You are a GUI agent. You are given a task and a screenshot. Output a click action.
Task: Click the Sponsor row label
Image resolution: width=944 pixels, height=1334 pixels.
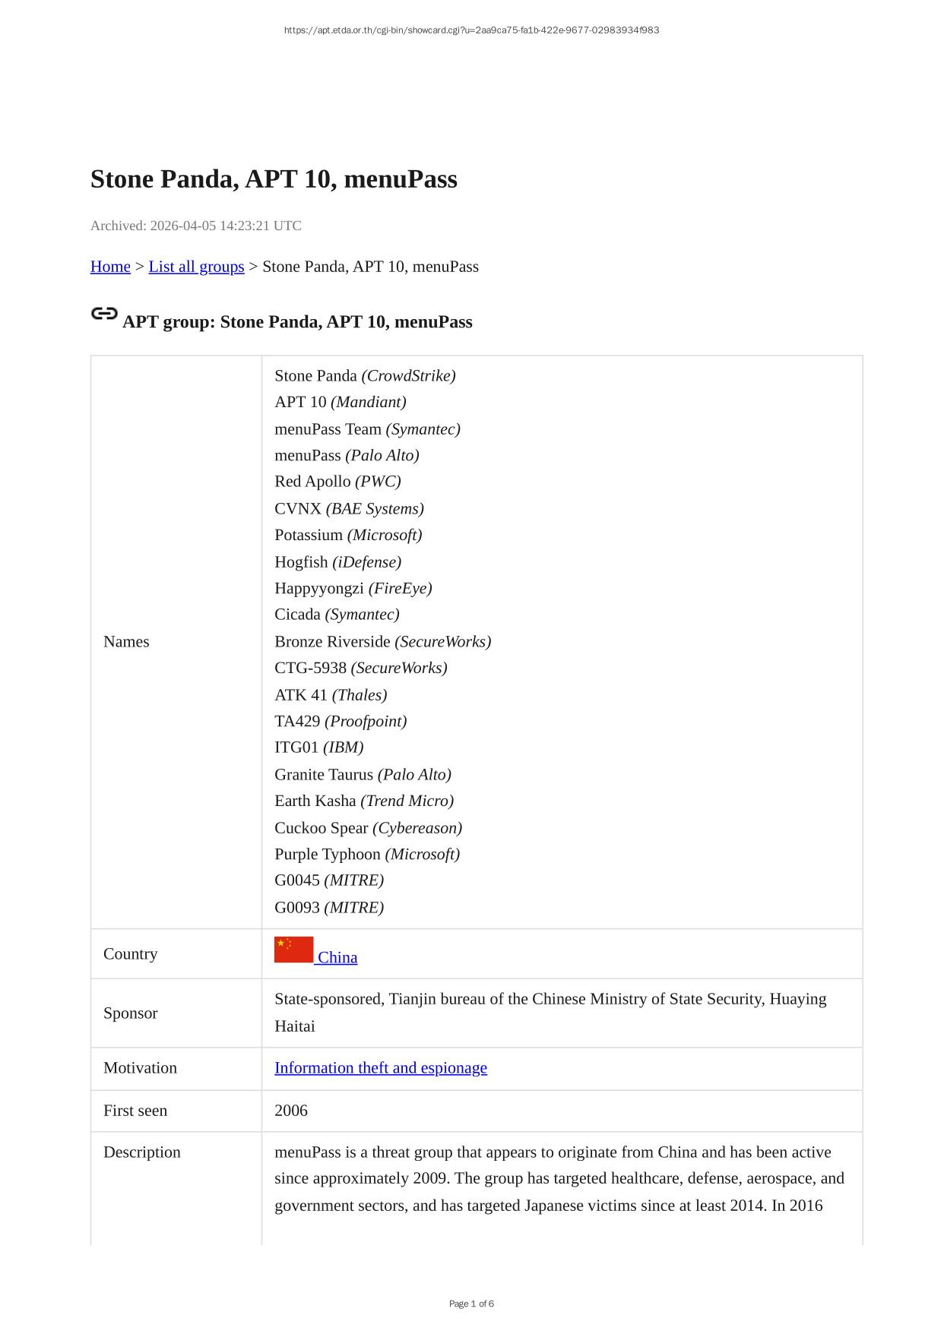point(131,1013)
